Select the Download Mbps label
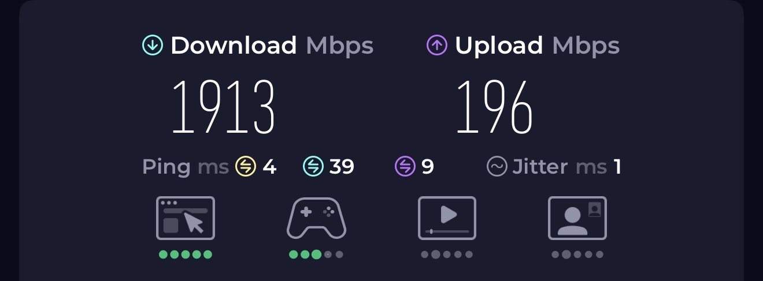 coord(272,46)
